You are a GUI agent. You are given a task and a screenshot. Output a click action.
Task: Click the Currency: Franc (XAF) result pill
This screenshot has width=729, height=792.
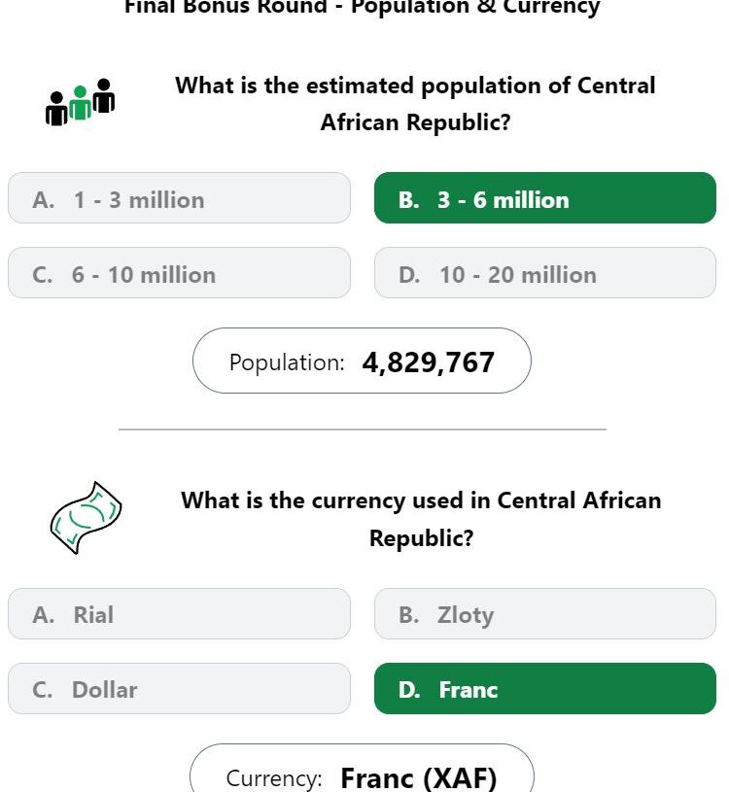coord(362,768)
